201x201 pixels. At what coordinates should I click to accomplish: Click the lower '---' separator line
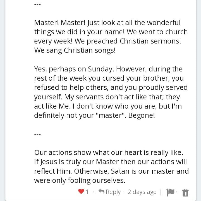coord(37,134)
